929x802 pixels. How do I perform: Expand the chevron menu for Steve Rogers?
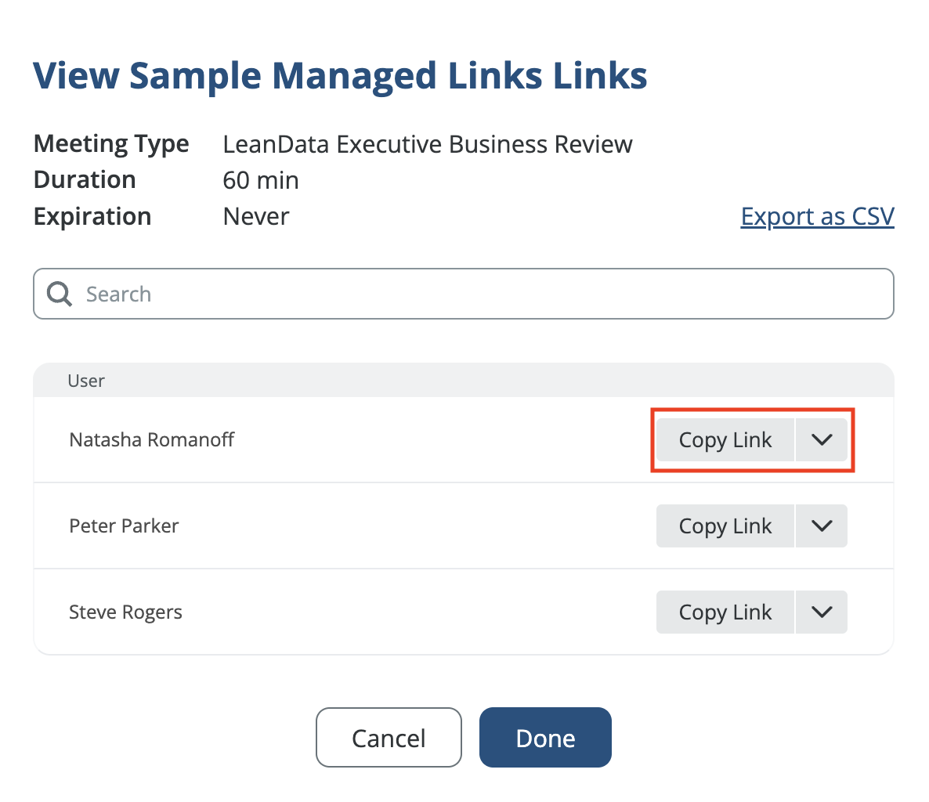822,612
